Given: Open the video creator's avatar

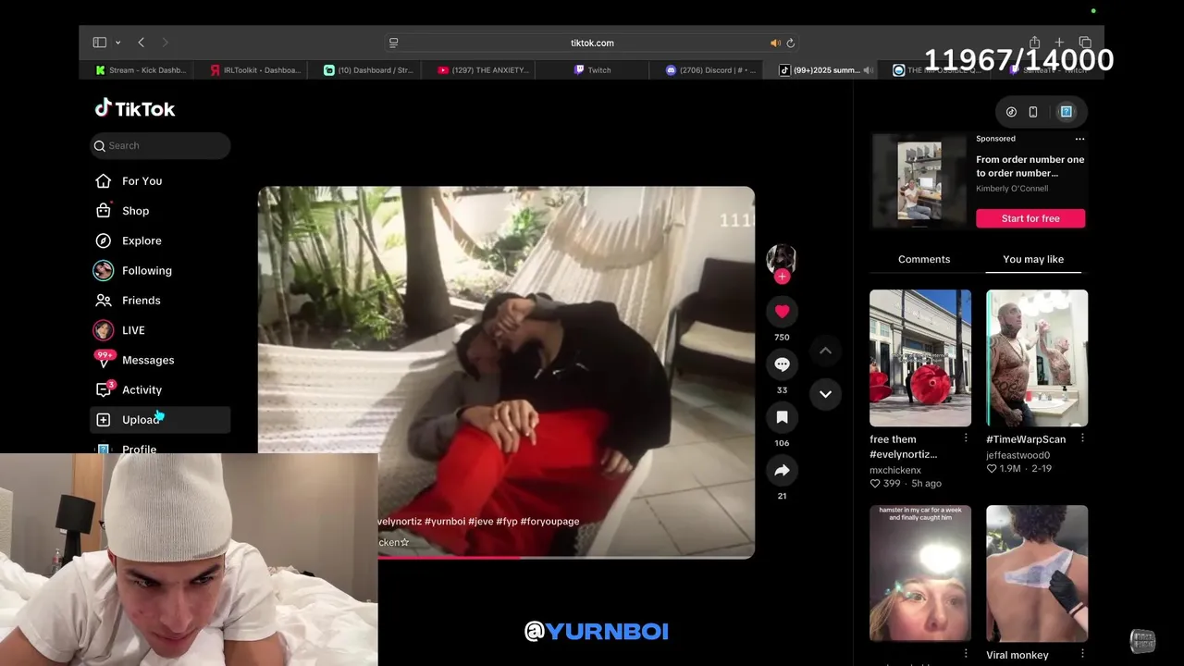Looking at the screenshot, I should [x=782, y=258].
